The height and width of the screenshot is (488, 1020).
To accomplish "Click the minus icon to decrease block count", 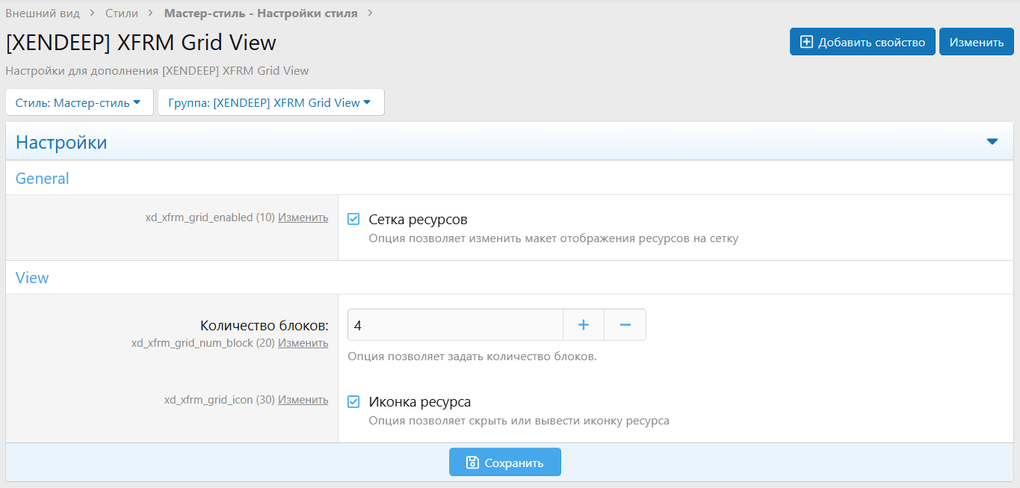I will (625, 325).
